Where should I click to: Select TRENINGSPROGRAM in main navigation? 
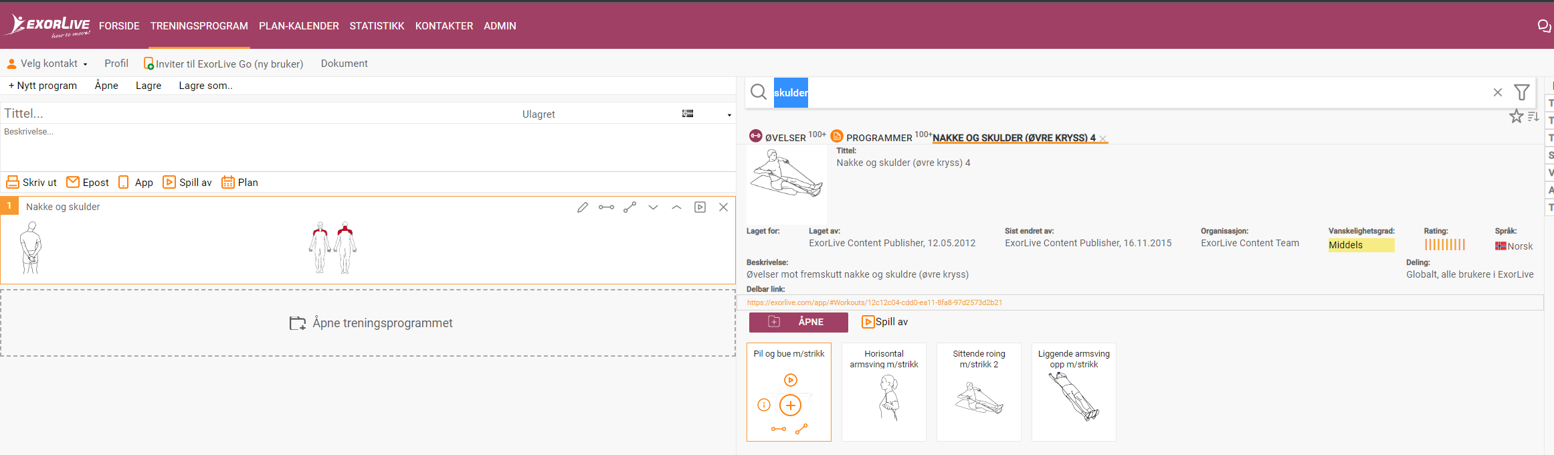click(x=199, y=26)
